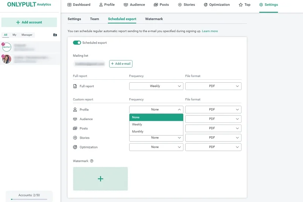Image resolution: width=303 pixels, height=202 pixels.
Task: Click the Full report document icon
Action: pos(75,86)
